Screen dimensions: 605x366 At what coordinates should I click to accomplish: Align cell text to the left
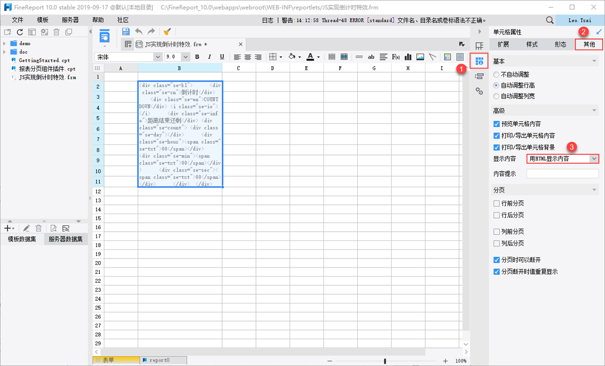coord(237,57)
